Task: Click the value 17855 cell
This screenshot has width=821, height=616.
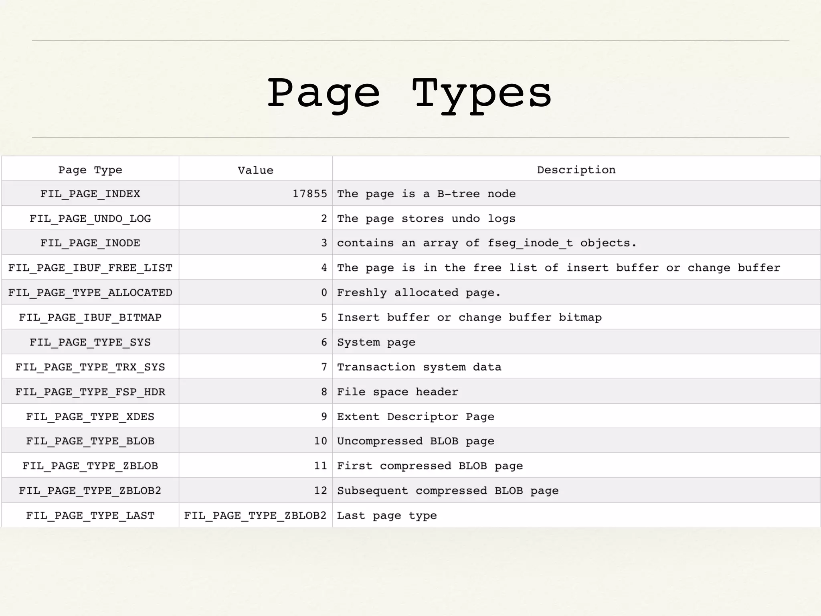Action: point(309,194)
